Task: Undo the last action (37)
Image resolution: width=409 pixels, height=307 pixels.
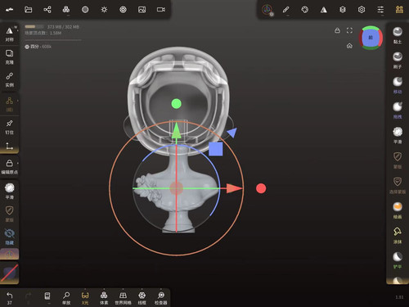Action: pos(9,297)
